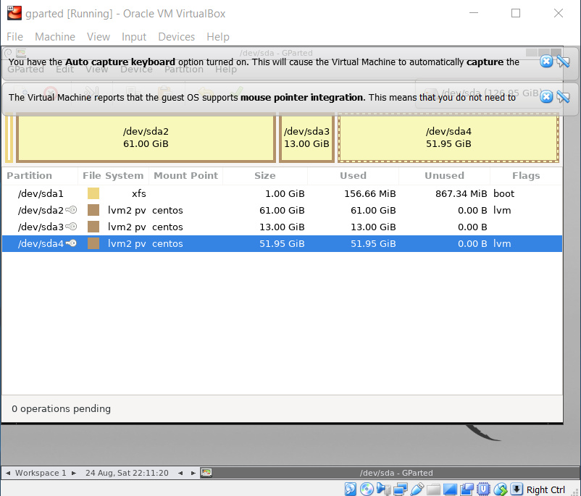This screenshot has width=581, height=496.
Task: Click the VirtualBox app icon in title bar
Action: (14, 13)
